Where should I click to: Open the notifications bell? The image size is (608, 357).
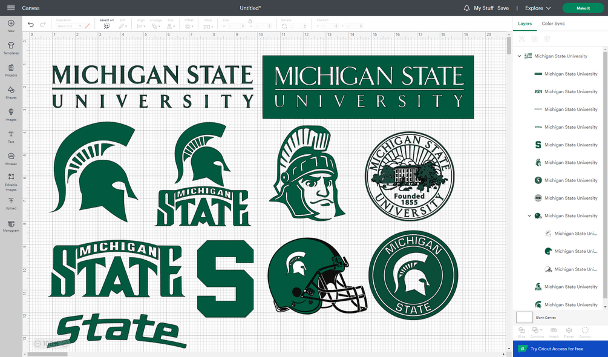pos(466,8)
